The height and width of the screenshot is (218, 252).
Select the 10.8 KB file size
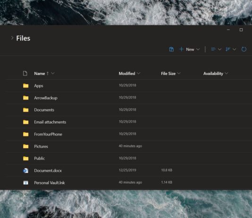coord(167,170)
